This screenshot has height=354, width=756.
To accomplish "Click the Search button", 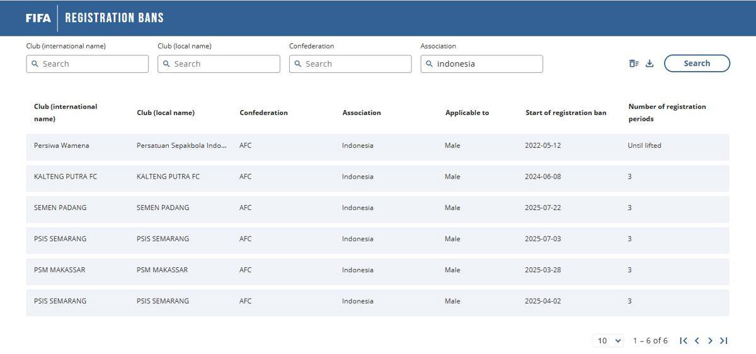I will [x=697, y=64].
